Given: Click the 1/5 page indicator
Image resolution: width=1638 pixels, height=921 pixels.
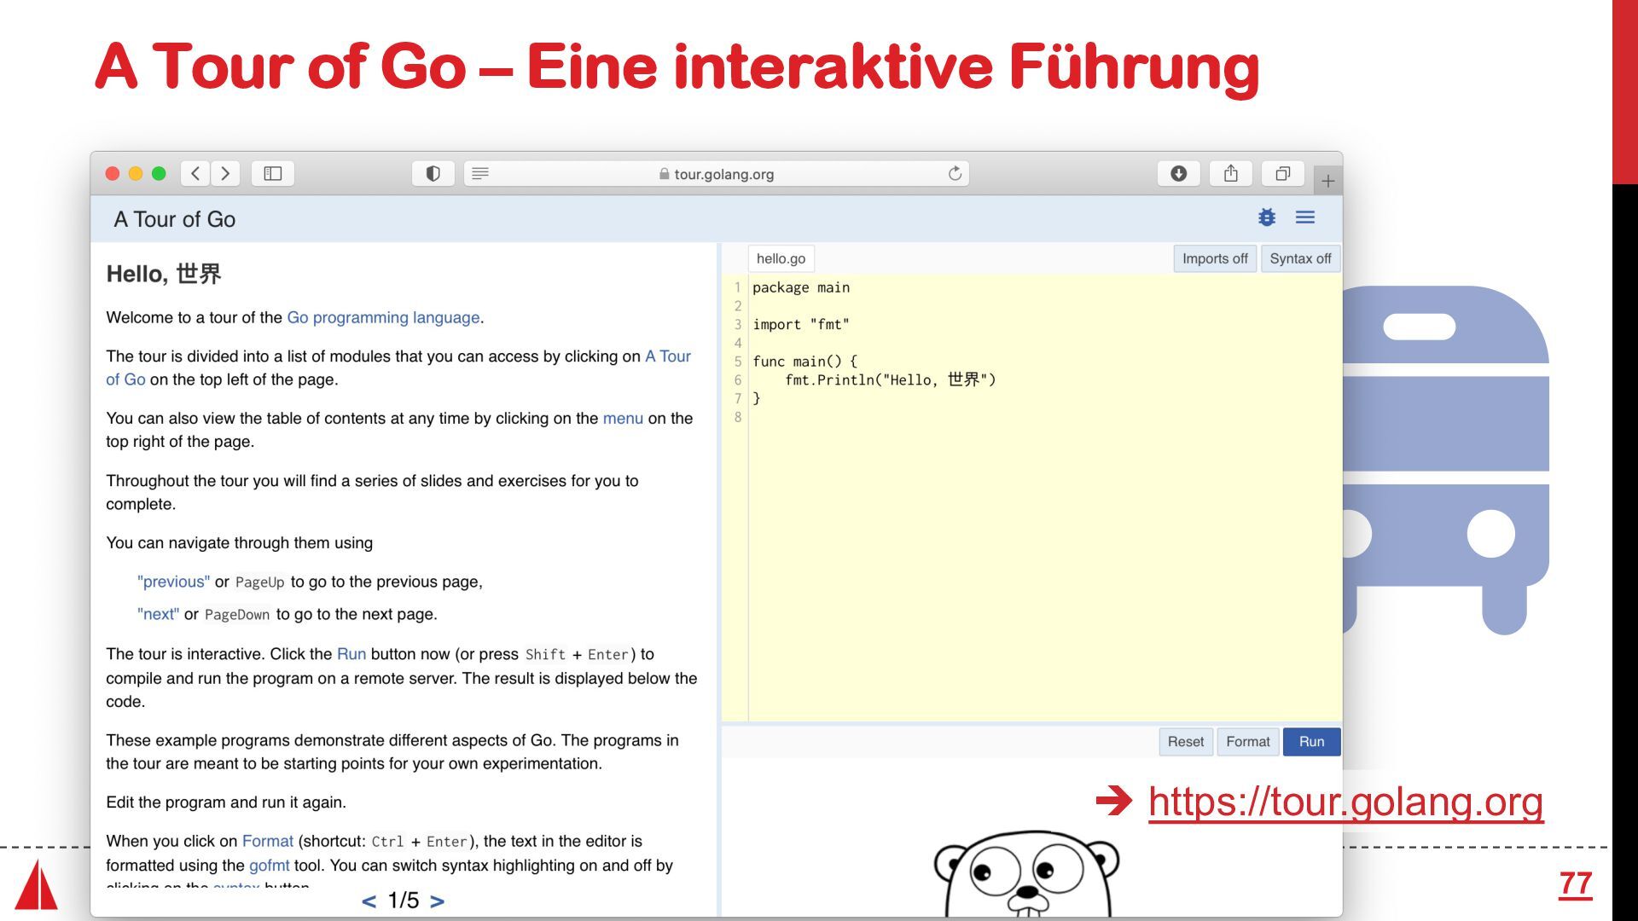Looking at the screenshot, I should pos(404,901).
